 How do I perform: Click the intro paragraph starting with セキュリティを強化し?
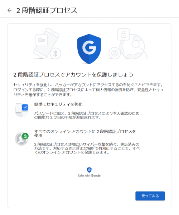88,90
